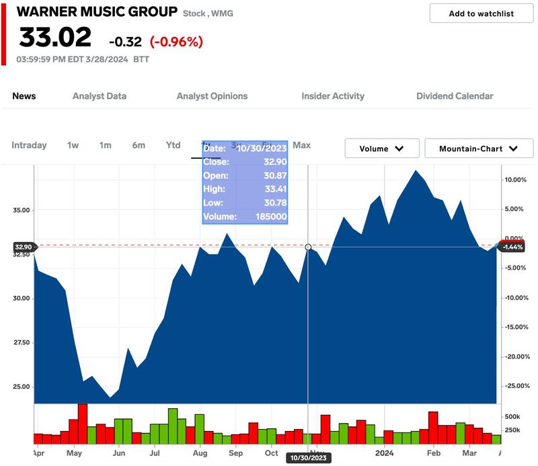Click the tooltip Open value '30.87'
Screen dimensions: 538x466
[275, 176]
